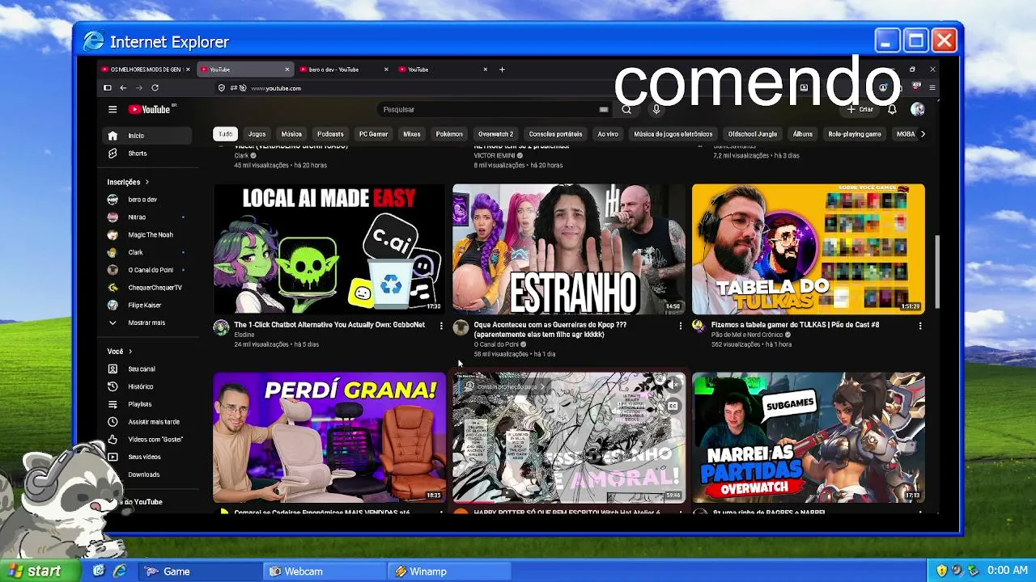Open the Webcam taskbar item

click(325, 571)
